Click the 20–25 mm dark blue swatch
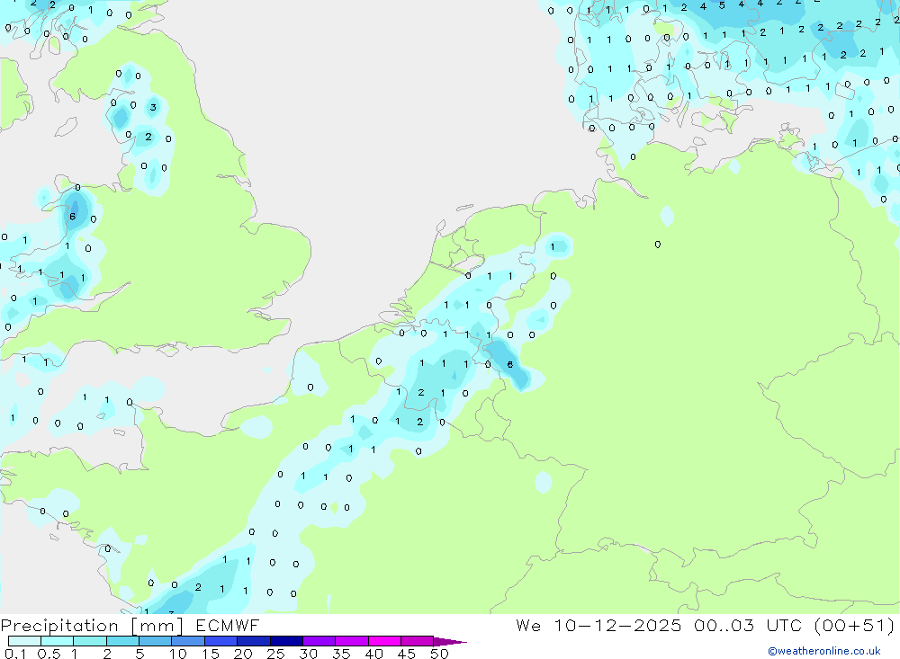This screenshot has height=659, width=900. click(253, 641)
